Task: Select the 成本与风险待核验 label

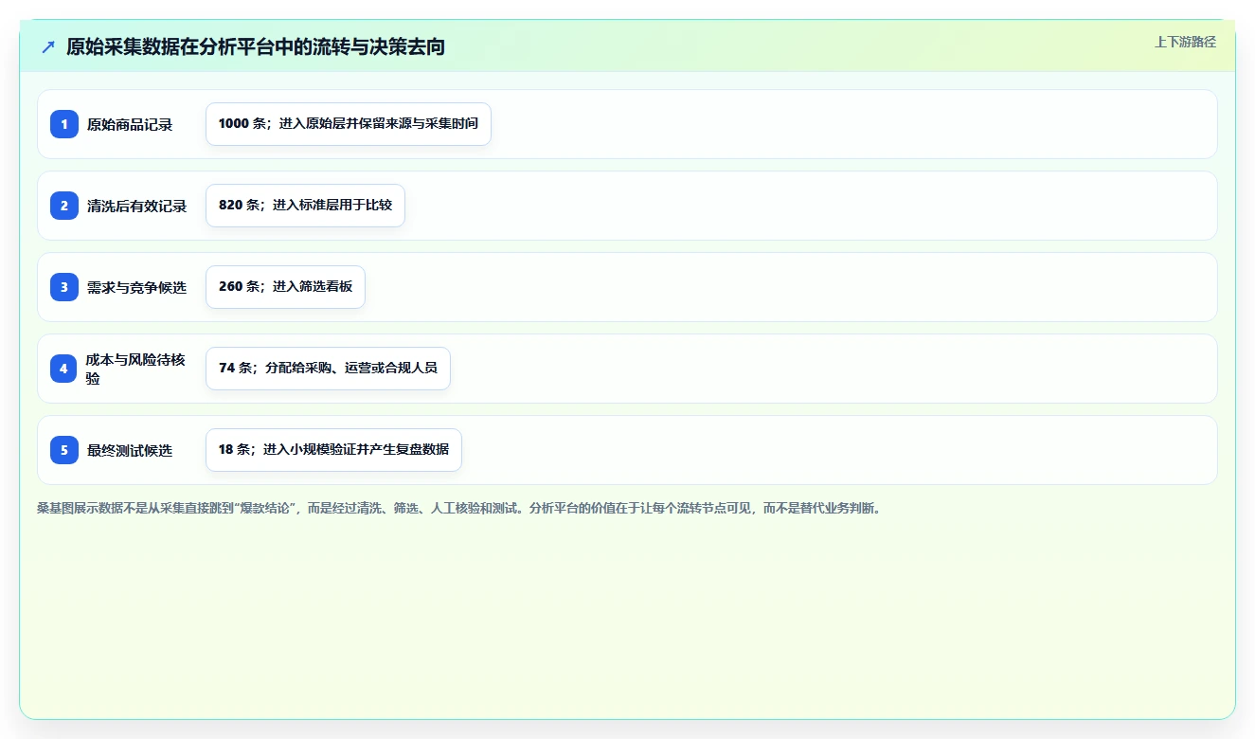Action: 136,369
